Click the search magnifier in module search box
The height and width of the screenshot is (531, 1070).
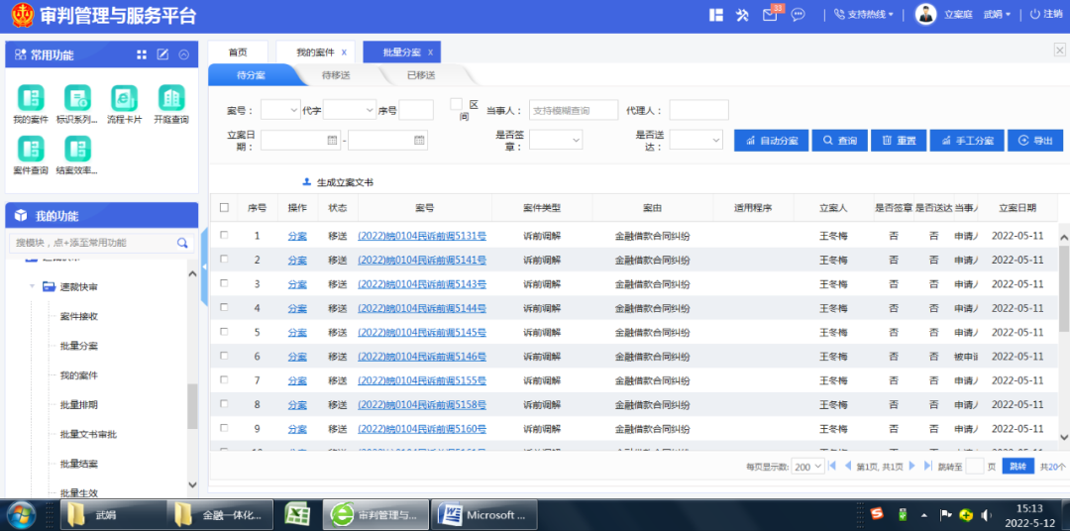point(182,243)
